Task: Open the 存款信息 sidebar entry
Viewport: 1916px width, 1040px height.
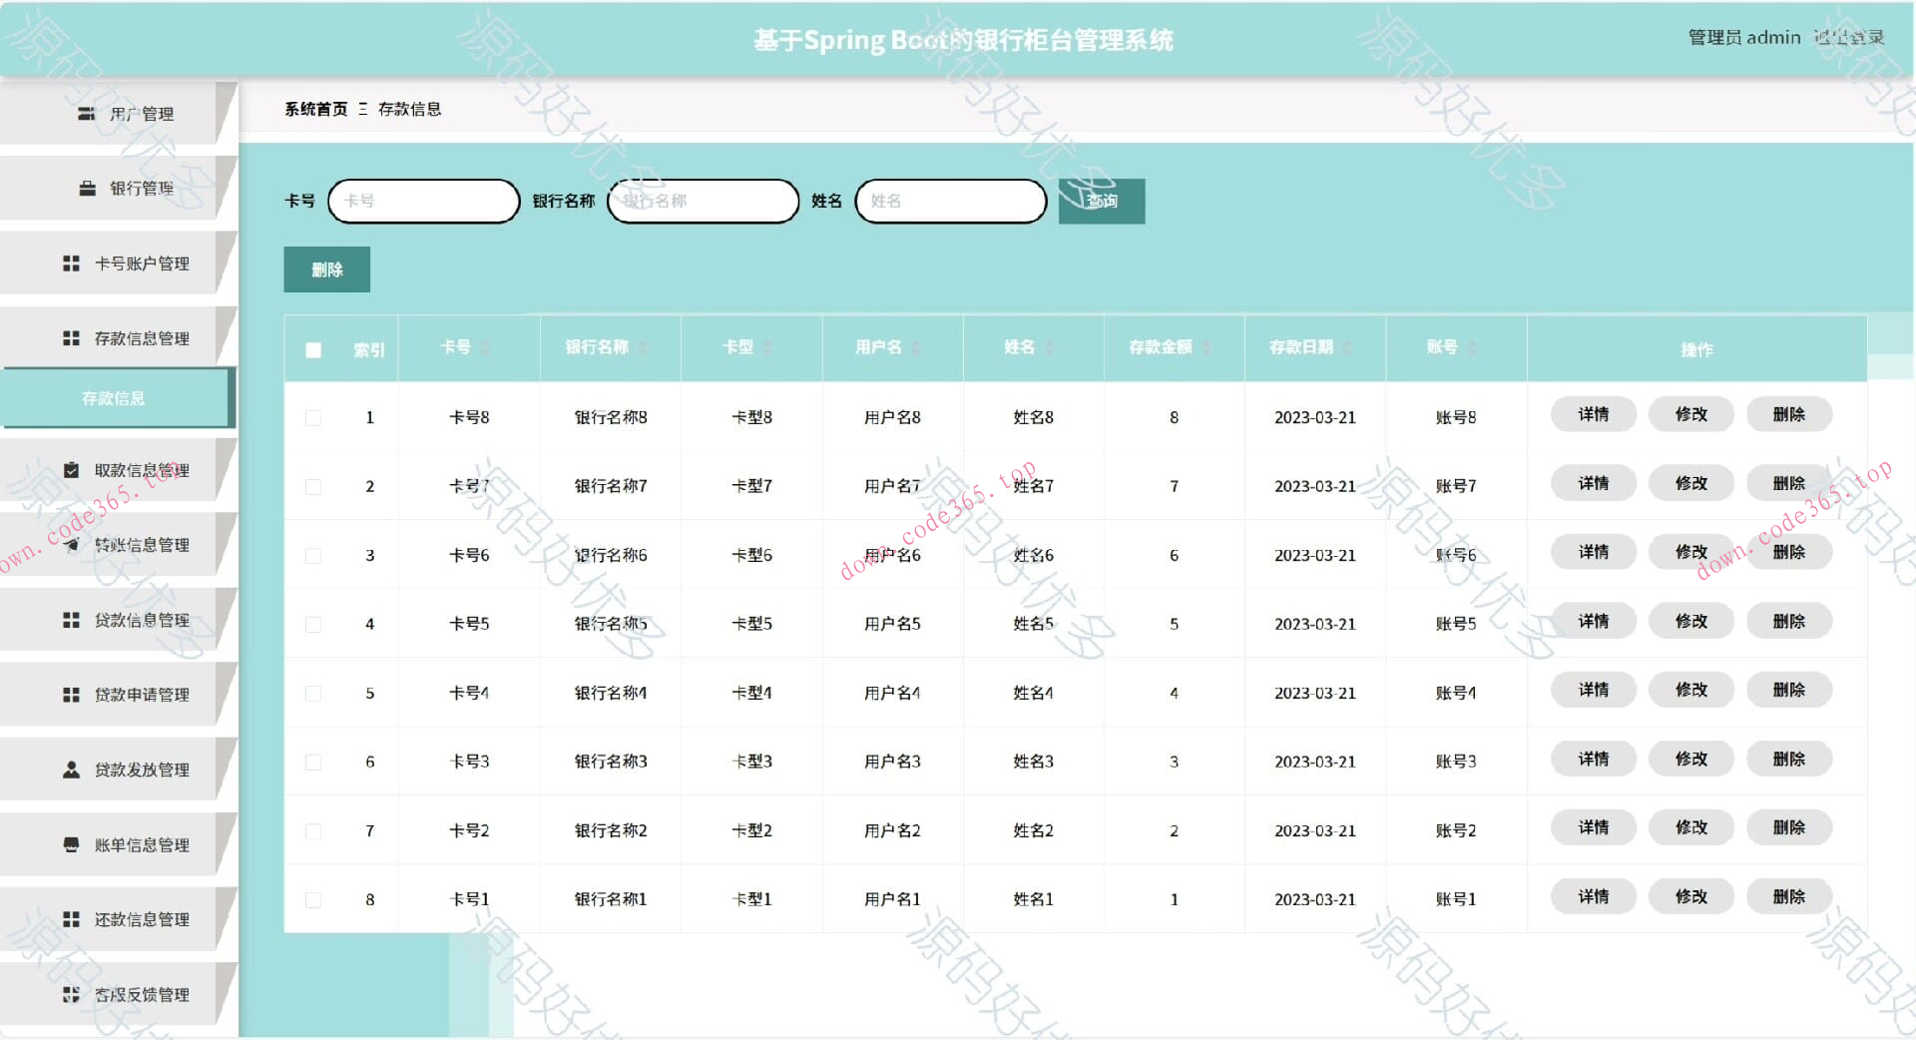Action: [x=113, y=397]
